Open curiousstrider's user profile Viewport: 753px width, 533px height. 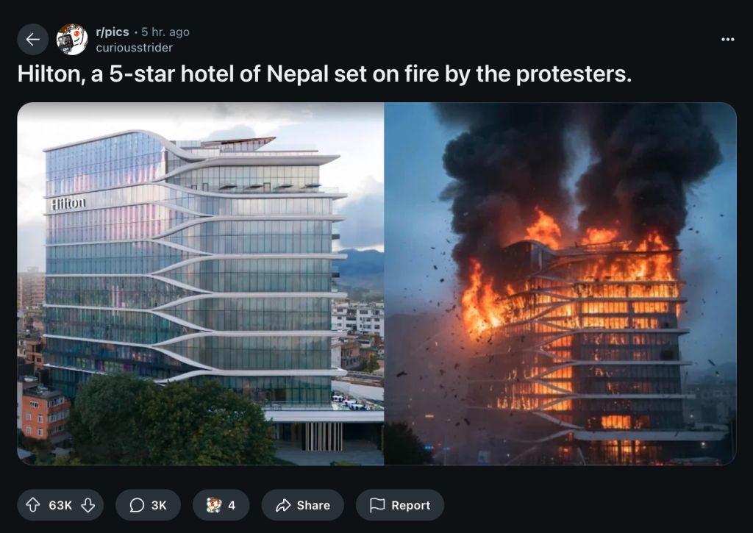134,48
